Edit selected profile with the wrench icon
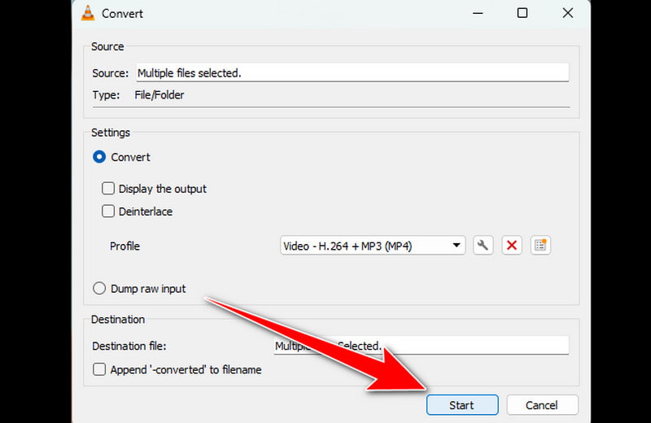651x423 pixels. (483, 246)
